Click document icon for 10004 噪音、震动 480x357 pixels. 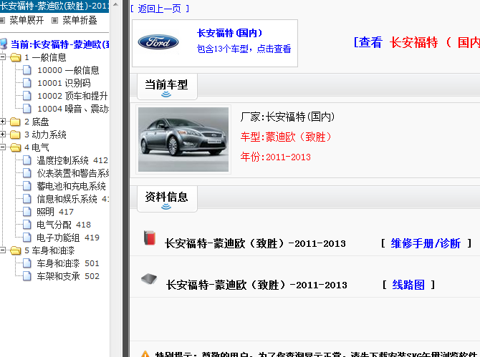27,109
